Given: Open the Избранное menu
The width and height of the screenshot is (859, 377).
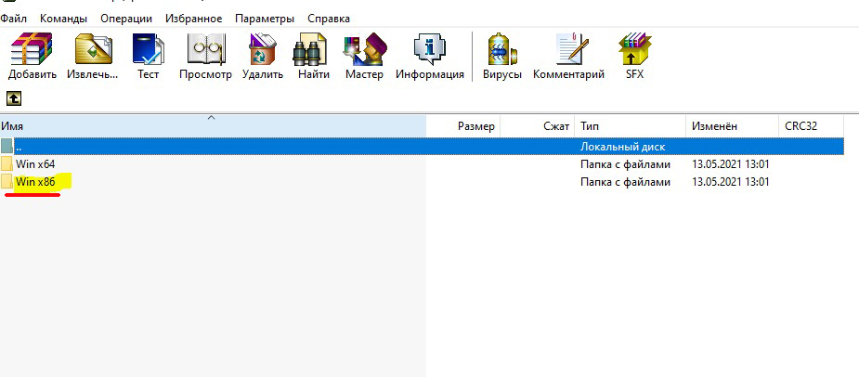Looking at the screenshot, I should point(193,19).
